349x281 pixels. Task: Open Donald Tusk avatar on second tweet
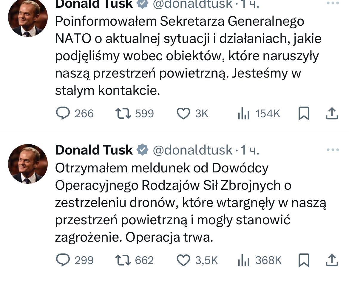tap(28, 164)
